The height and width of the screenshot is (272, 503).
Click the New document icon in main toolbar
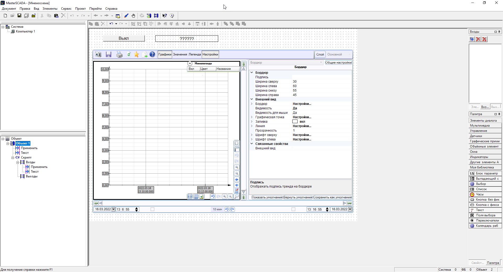click(5, 16)
